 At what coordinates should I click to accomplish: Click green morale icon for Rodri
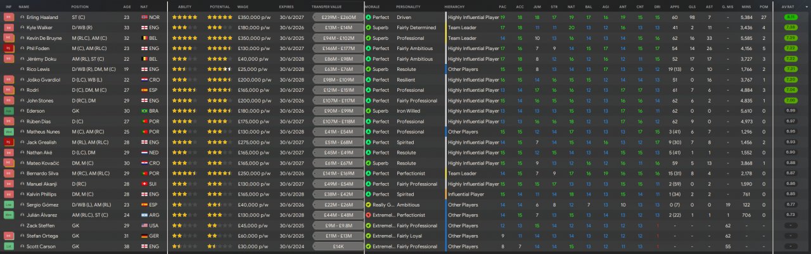click(369, 90)
